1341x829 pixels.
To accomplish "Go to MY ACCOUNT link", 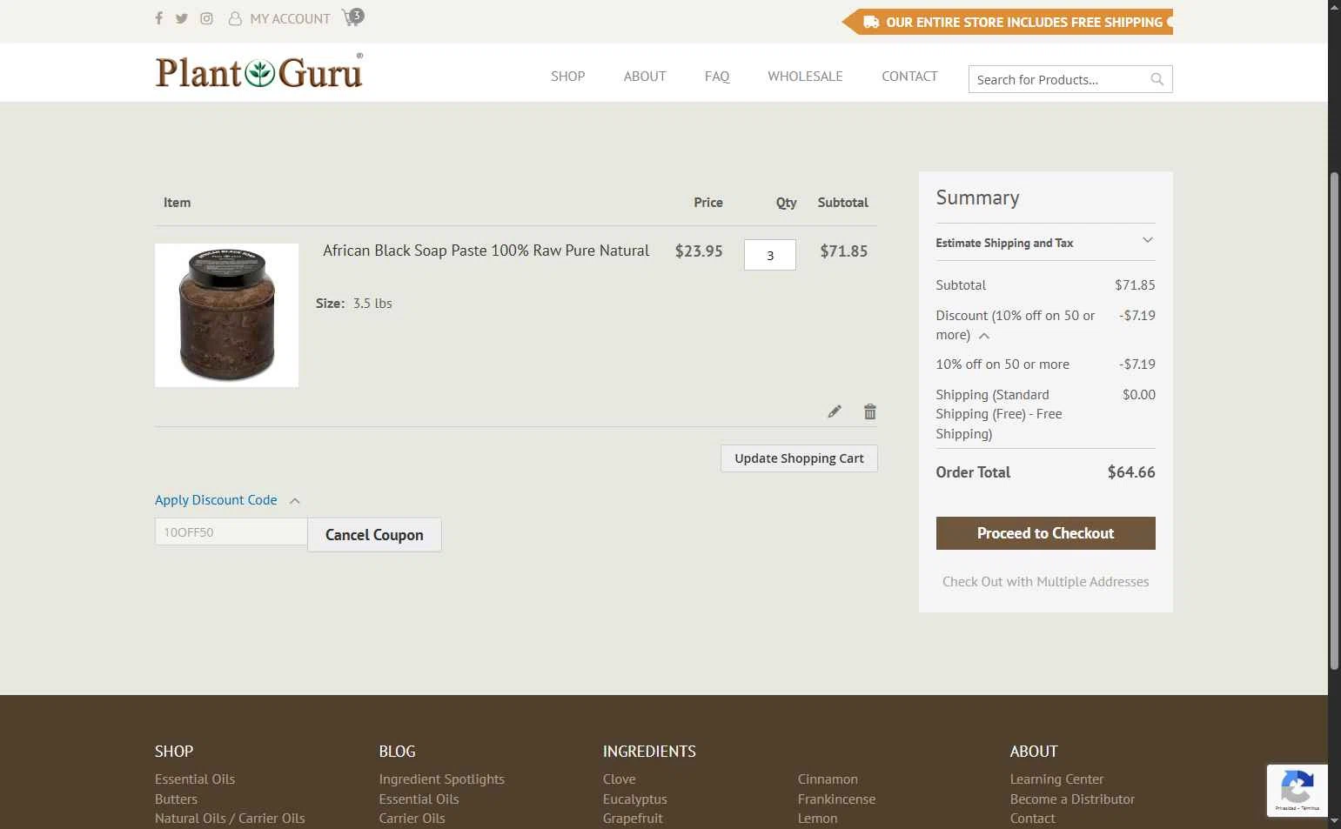I will (x=279, y=18).
